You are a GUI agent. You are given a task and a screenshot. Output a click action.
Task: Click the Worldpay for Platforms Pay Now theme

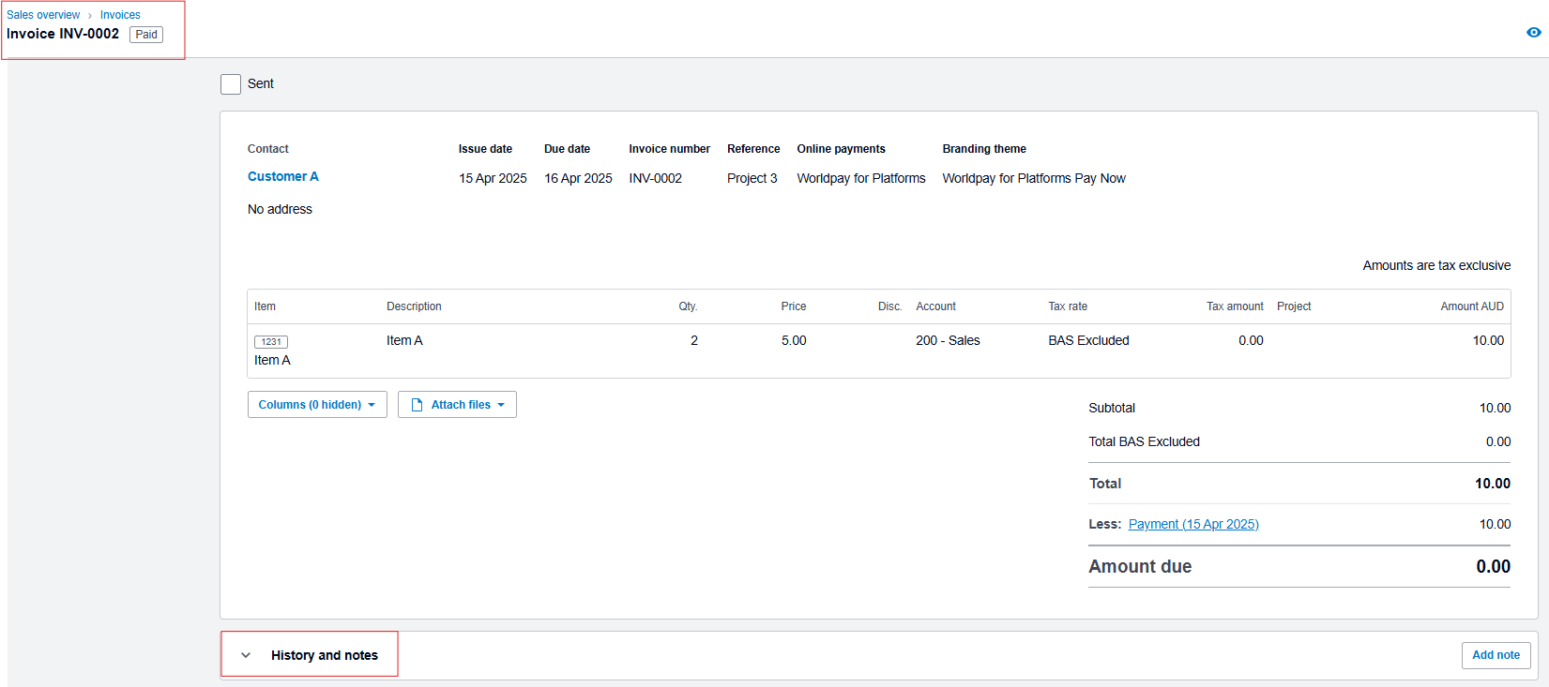1033,178
